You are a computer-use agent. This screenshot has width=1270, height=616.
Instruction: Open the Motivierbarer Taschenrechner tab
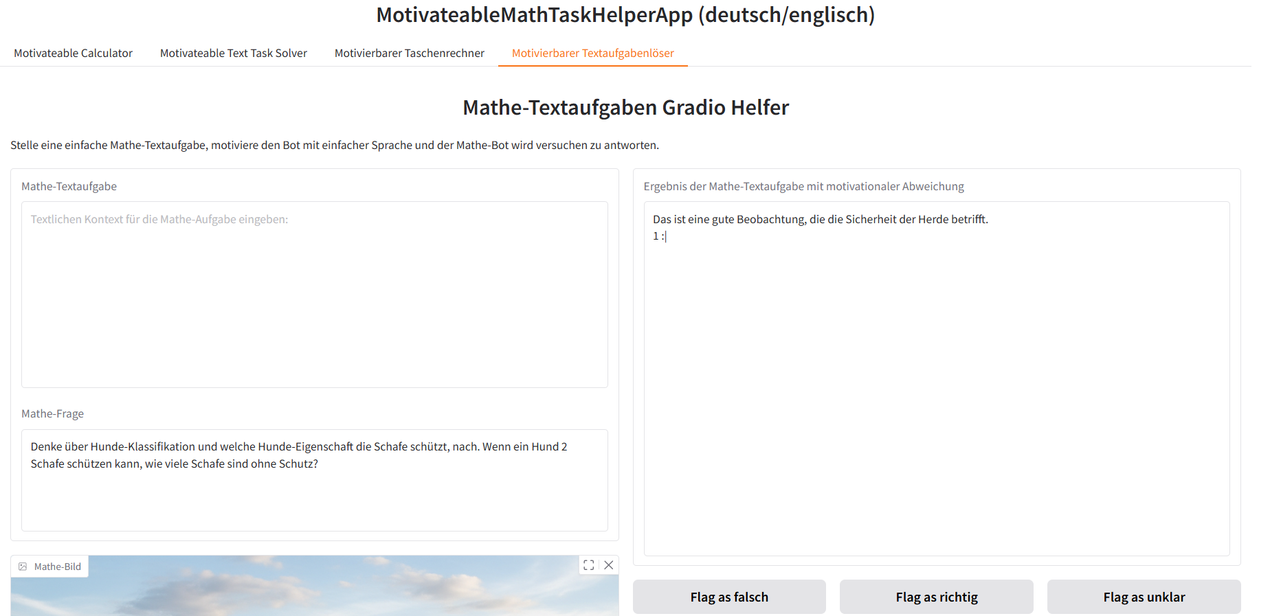point(409,53)
